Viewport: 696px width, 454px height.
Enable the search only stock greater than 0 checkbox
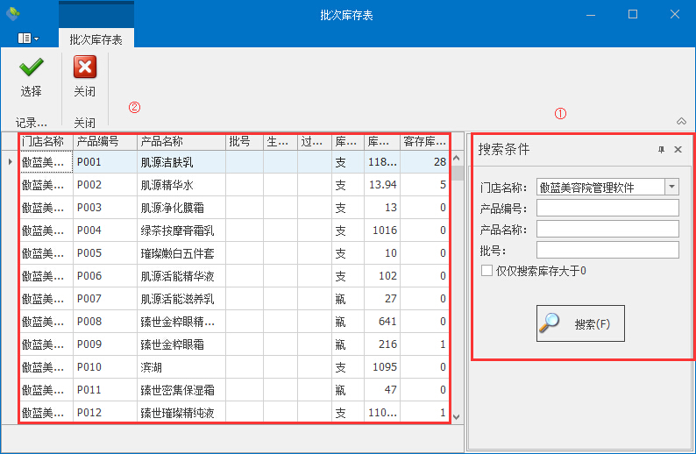click(x=486, y=272)
